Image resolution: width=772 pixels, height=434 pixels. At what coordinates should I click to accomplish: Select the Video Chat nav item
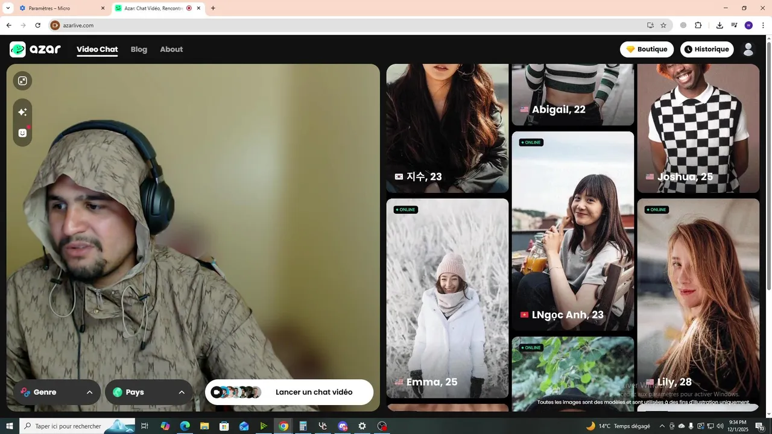point(97,49)
